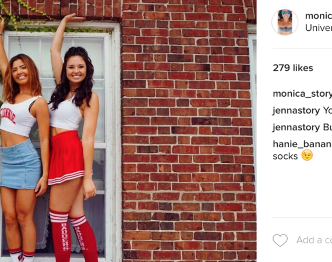The width and height of the screenshot is (332, 262).
Task: Open the username link beside the avatar
Action: [319, 16]
